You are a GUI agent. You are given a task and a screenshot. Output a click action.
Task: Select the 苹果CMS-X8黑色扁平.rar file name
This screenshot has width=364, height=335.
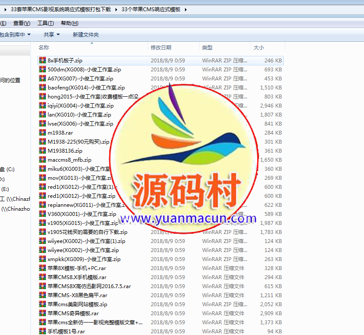[x=77, y=295]
